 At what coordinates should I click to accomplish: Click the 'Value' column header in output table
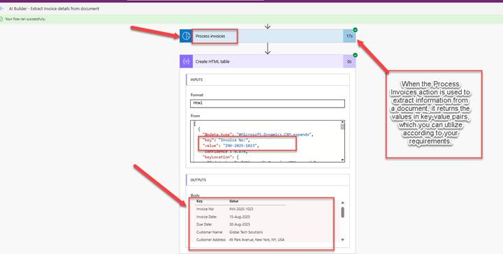[x=233, y=201]
